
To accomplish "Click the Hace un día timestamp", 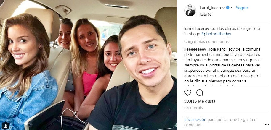I will point(193,108).
